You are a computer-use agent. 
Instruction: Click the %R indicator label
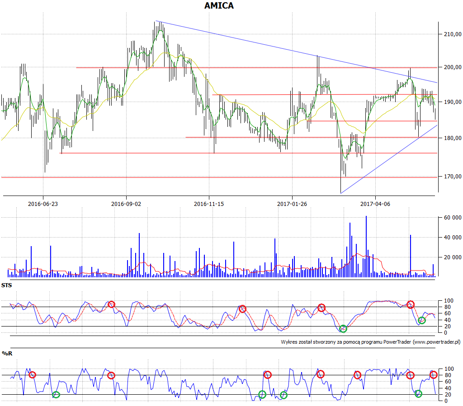(7, 354)
